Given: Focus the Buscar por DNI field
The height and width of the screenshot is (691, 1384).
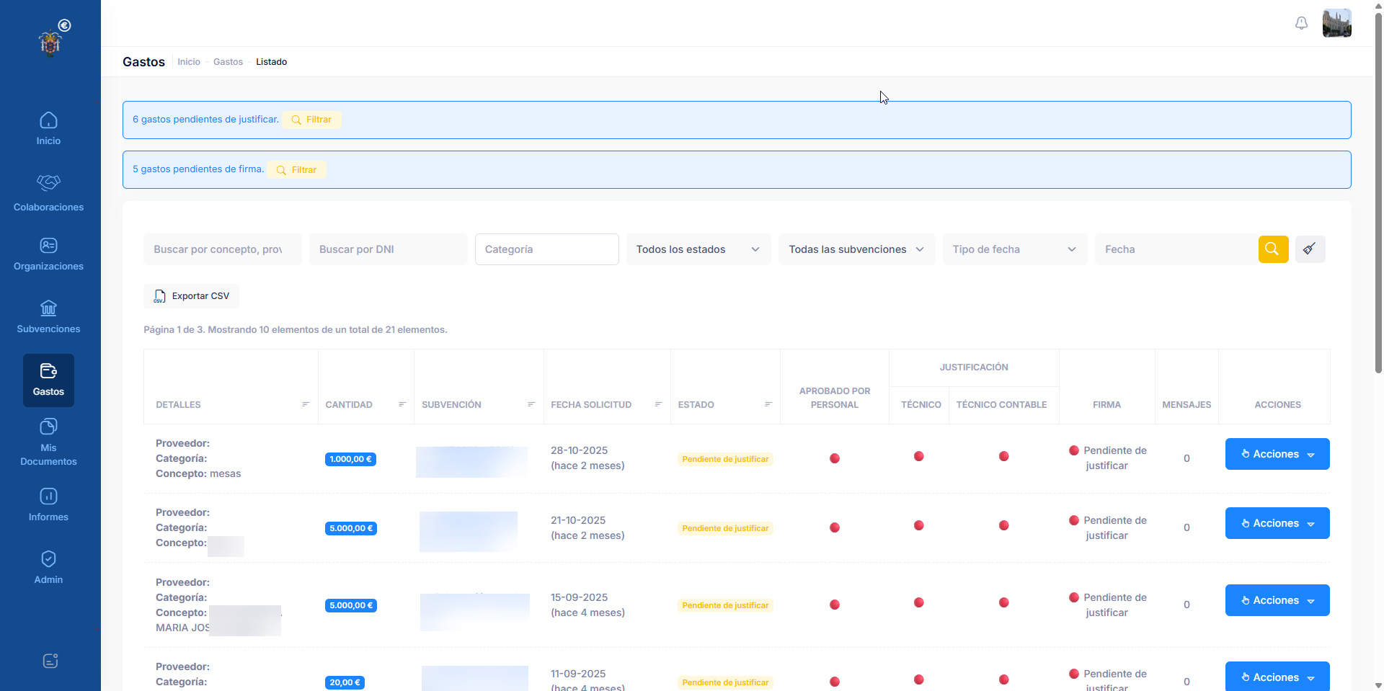Looking at the screenshot, I should pyautogui.click(x=388, y=249).
